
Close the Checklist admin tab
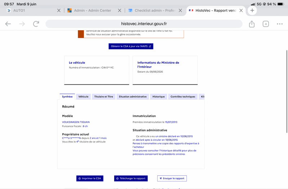tap(180, 10)
